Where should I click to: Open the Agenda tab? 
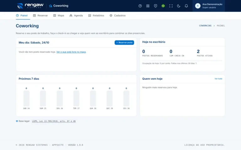point(76,15)
